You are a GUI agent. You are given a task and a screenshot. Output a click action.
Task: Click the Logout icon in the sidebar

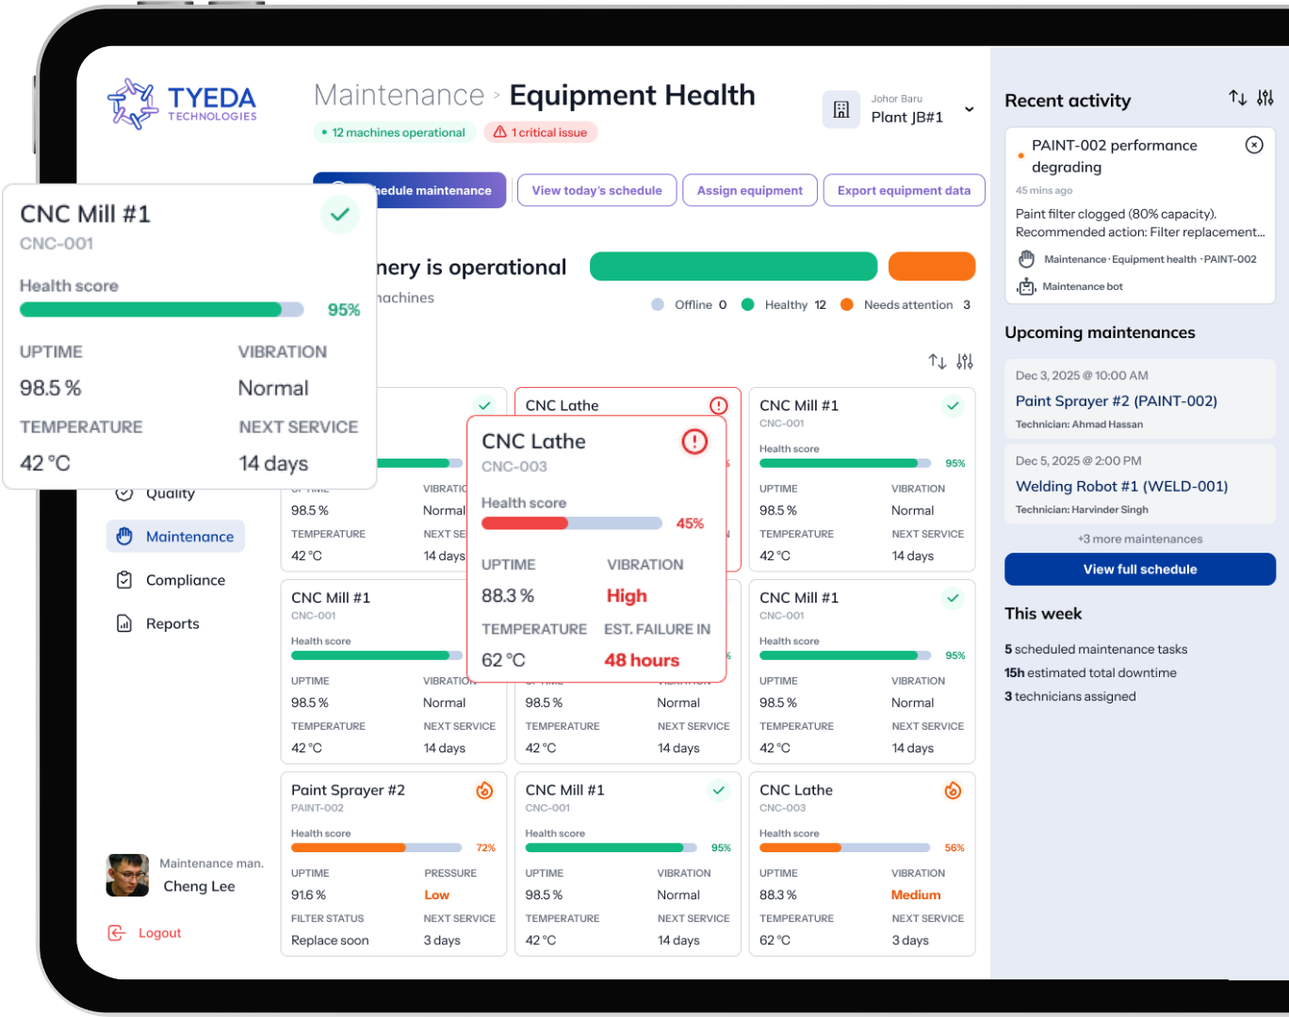pyautogui.click(x=117, y=933)
